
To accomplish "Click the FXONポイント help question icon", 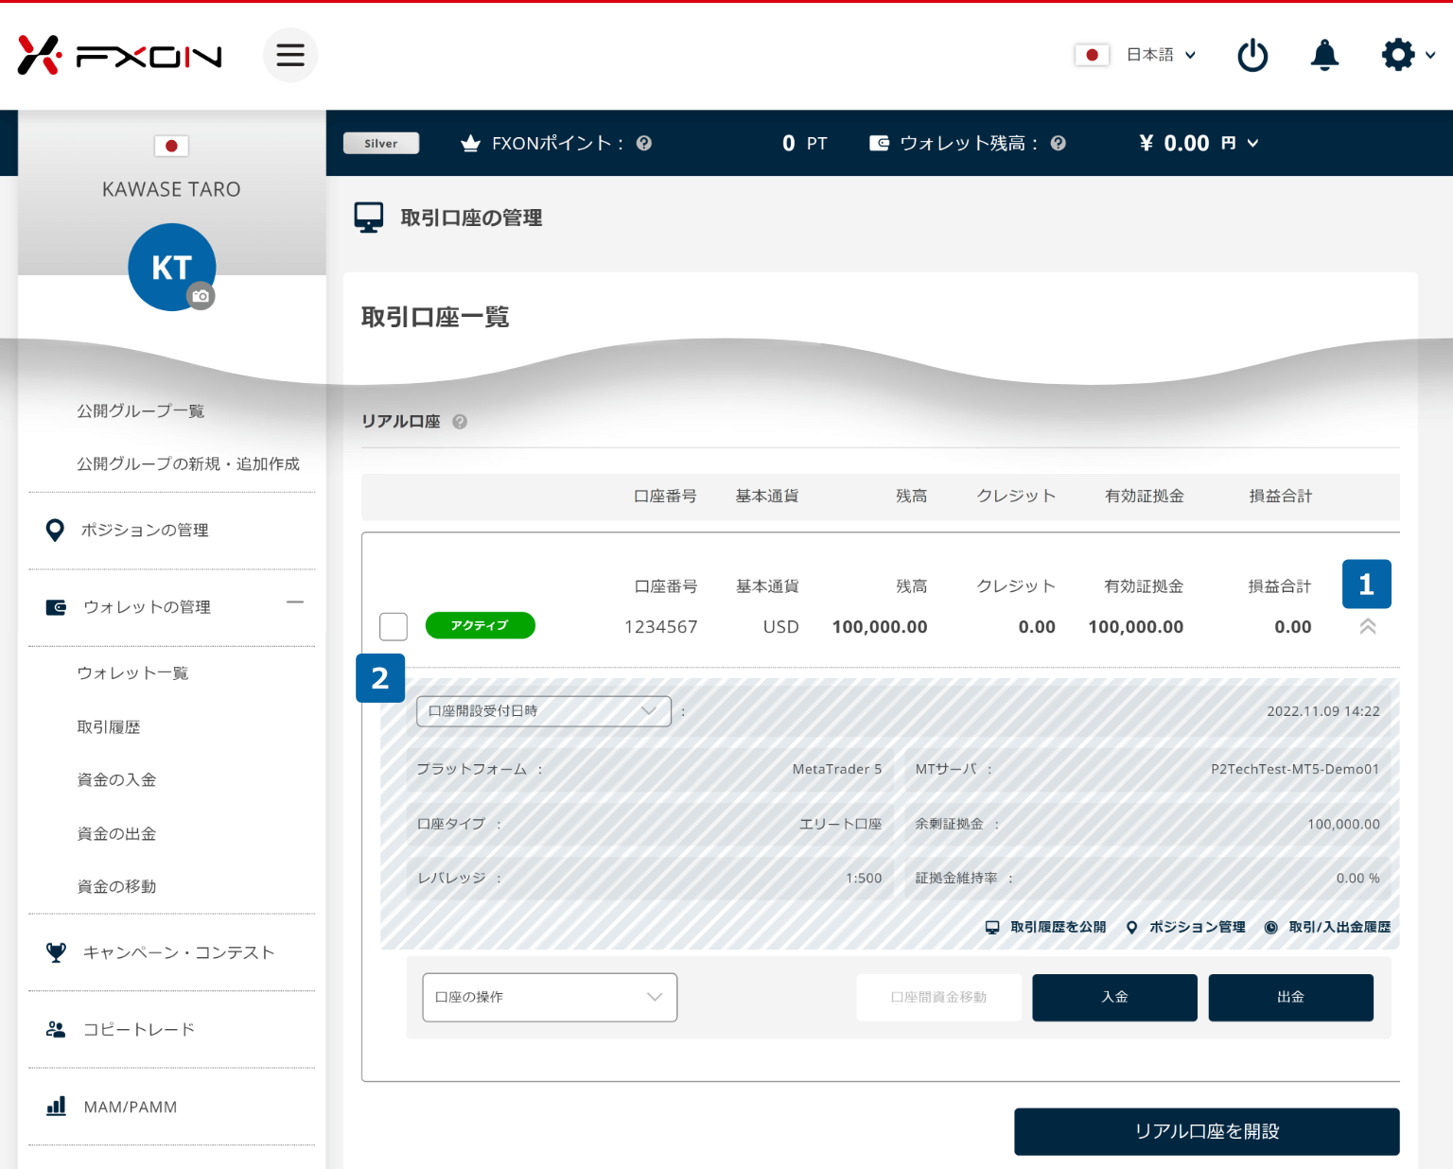I will [x=644, y=143].
